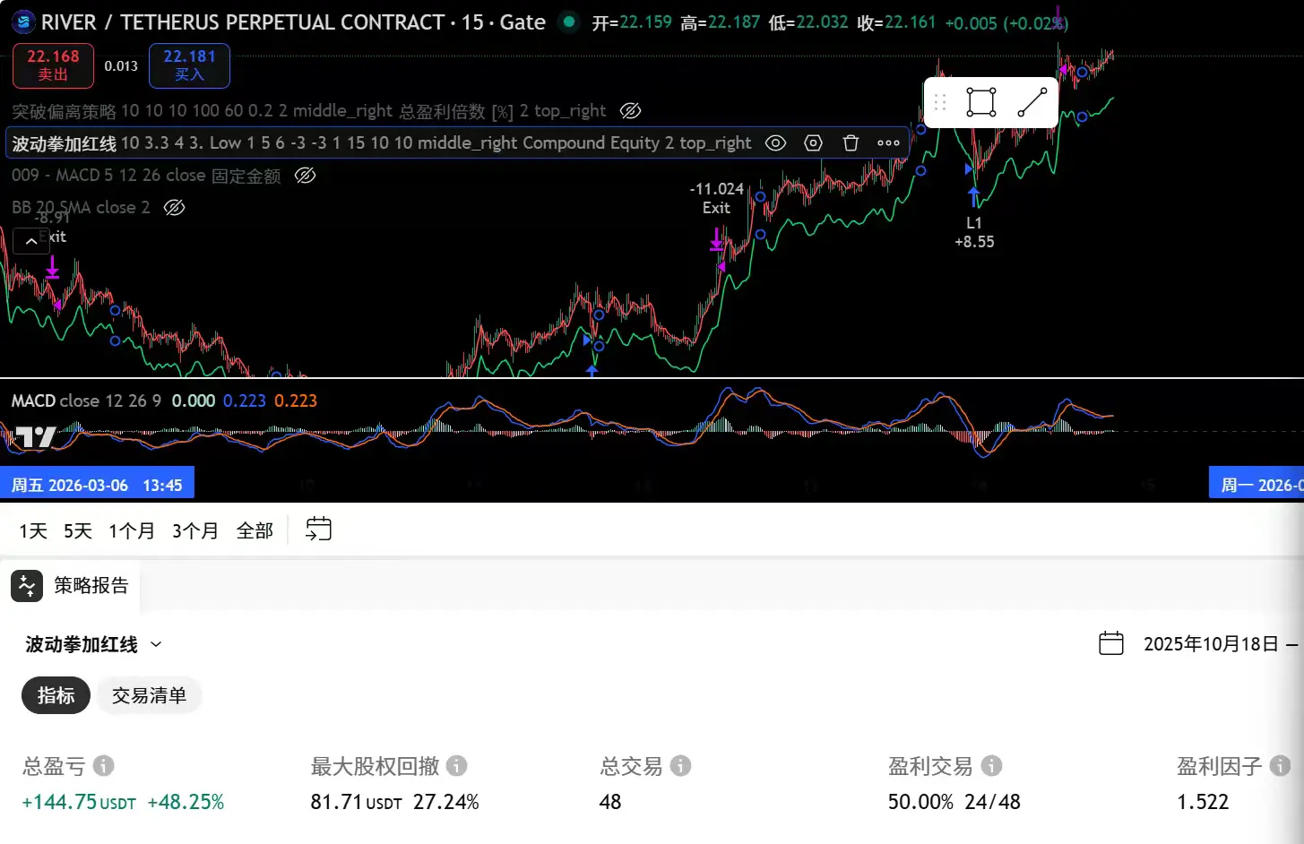Image resolution: width=1304 pixels, height=844 pixels.
Task: Grab the floating drawing toolbar handle
Action: [940, 102]
